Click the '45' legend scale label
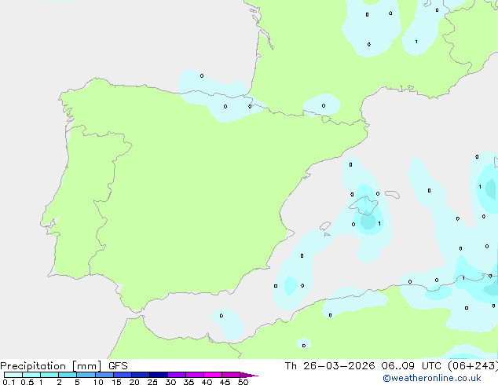498x385 pixels. [225, 382]
